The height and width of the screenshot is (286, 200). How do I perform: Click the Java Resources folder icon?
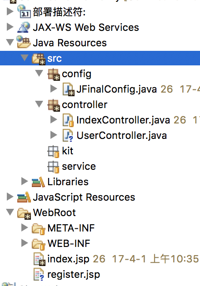pyautogui.click(x=24, y=42)
